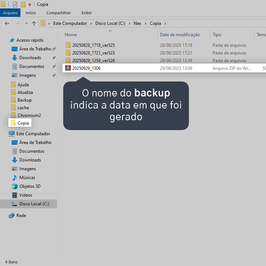Click the pin icon beside pinned Imagens
Image resolution: width=266 pixels, height=266 pixels.
point(54,75)
